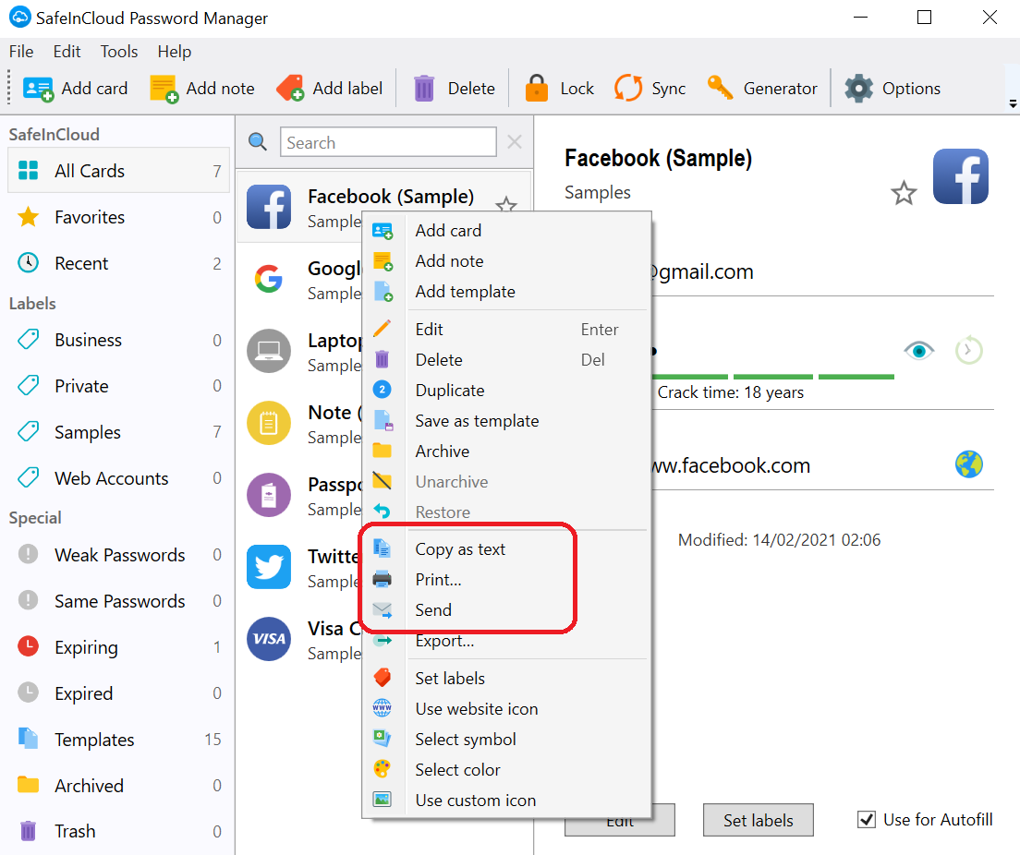Choose Add template from context menu
This screenshot has width=1020, height=855.
pyautogui.click(x=506, y=291)
